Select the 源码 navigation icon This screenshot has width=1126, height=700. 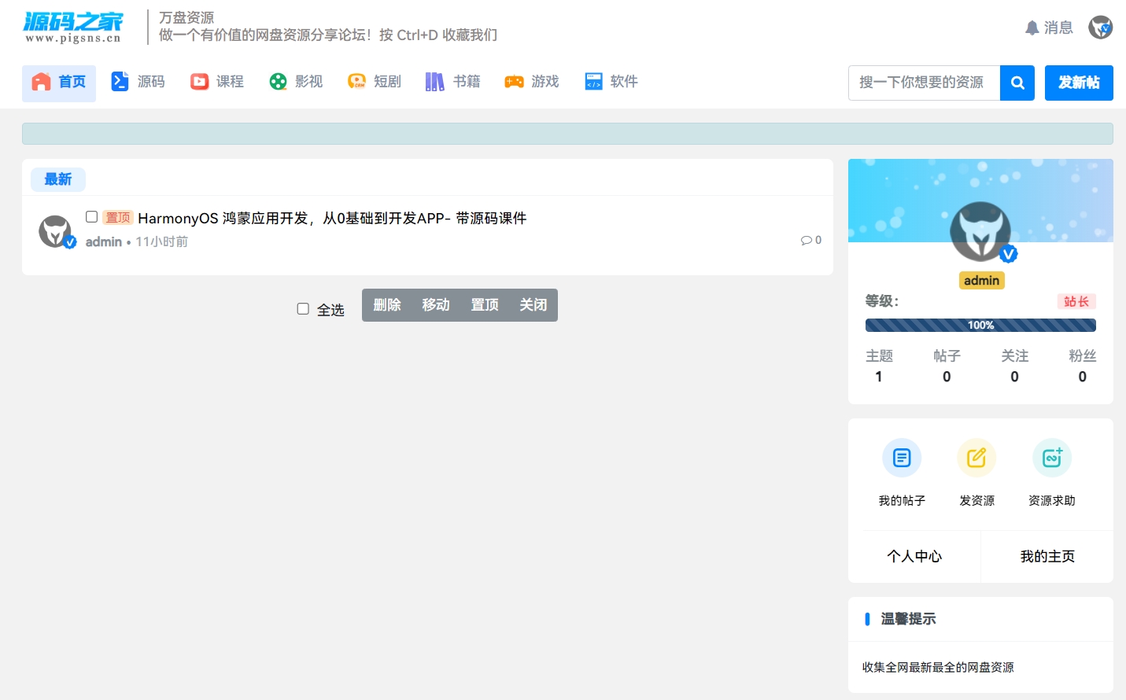120,80
